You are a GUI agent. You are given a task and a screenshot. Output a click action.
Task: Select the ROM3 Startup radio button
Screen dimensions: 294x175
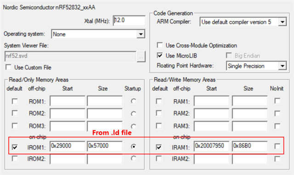(x=134, y=126)
